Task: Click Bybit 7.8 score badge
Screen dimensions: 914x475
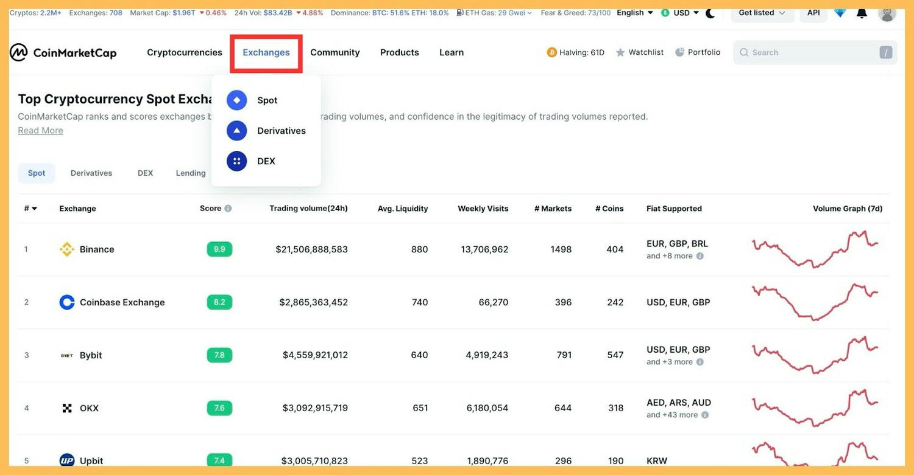Action: tap(219, 355)
